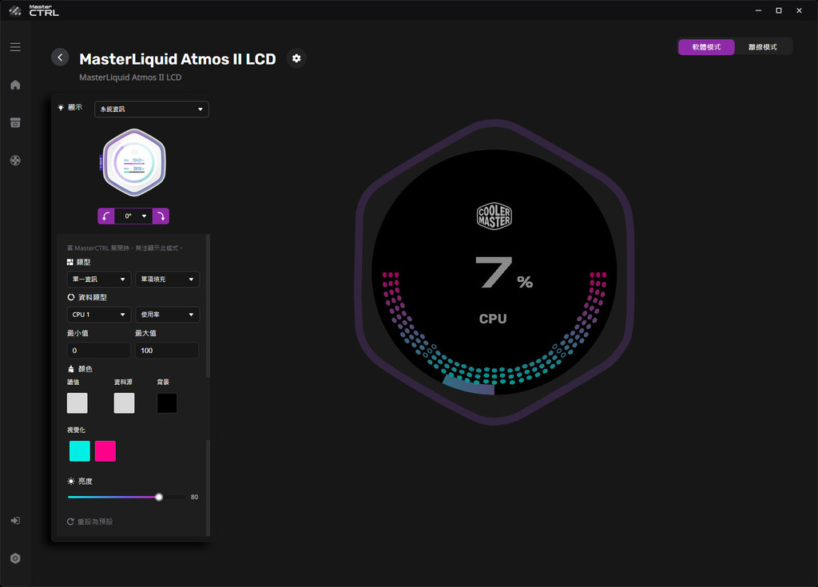Click the 類型 layout icon
818x587 pixels.
point(70,262)
